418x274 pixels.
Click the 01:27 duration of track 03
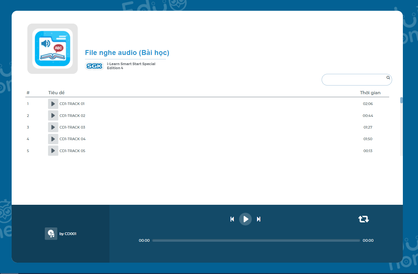coord(368,127)
